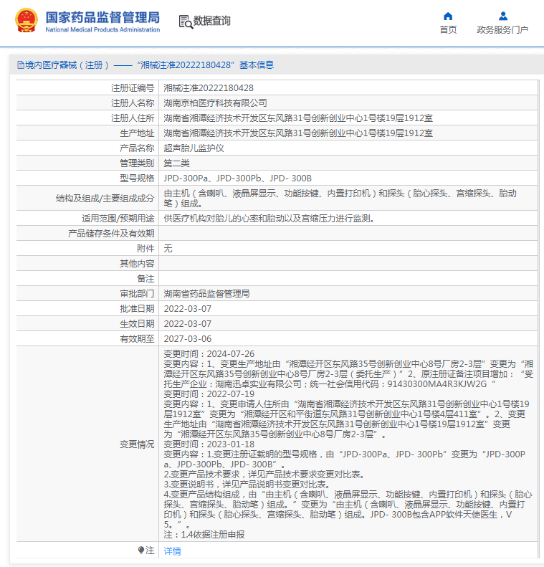Image resolution: width=544 pixels, height=567 pixels.
Task: Select the 生产地址 address value
Action: [x=298, y=133]
